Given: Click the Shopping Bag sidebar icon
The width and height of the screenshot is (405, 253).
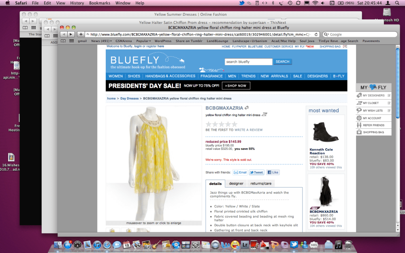Looking at the screenshot, I should 359,132.
